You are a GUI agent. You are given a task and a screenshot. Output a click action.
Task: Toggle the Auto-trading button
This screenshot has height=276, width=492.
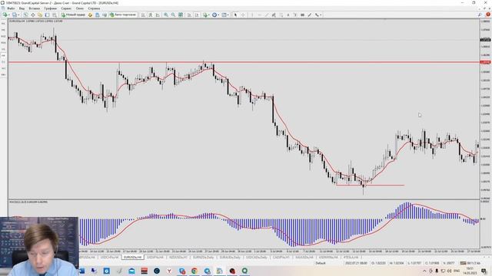pos(123,15)
